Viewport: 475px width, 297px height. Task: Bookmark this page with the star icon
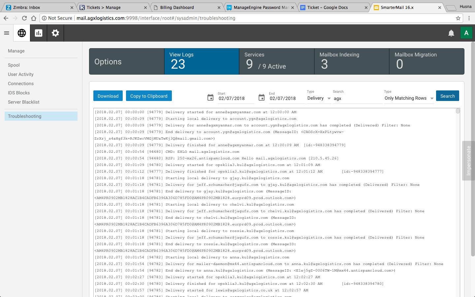[x=458, y=18]
